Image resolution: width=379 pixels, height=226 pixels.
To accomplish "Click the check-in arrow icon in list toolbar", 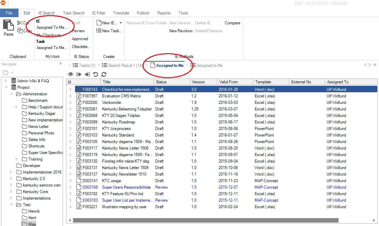I will [x=87, y=74].
